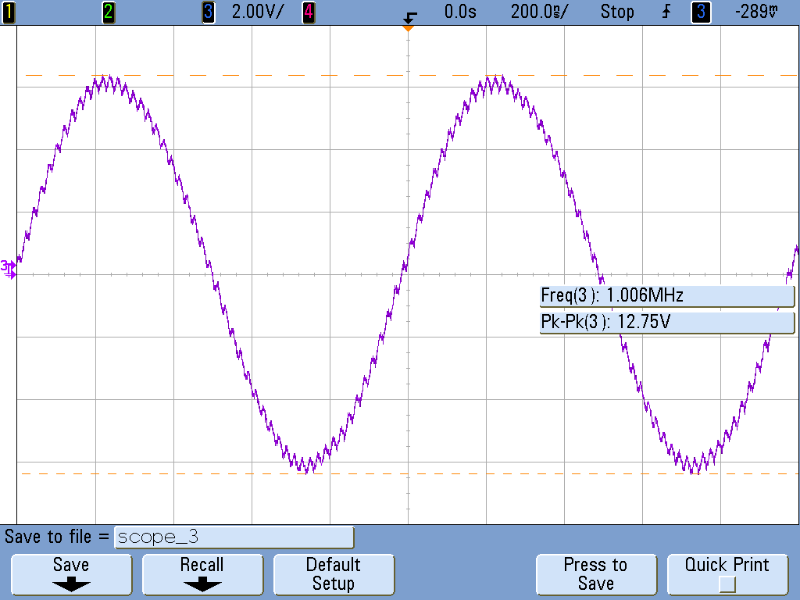Click channel 3 ground level marker

coord(8,269)
